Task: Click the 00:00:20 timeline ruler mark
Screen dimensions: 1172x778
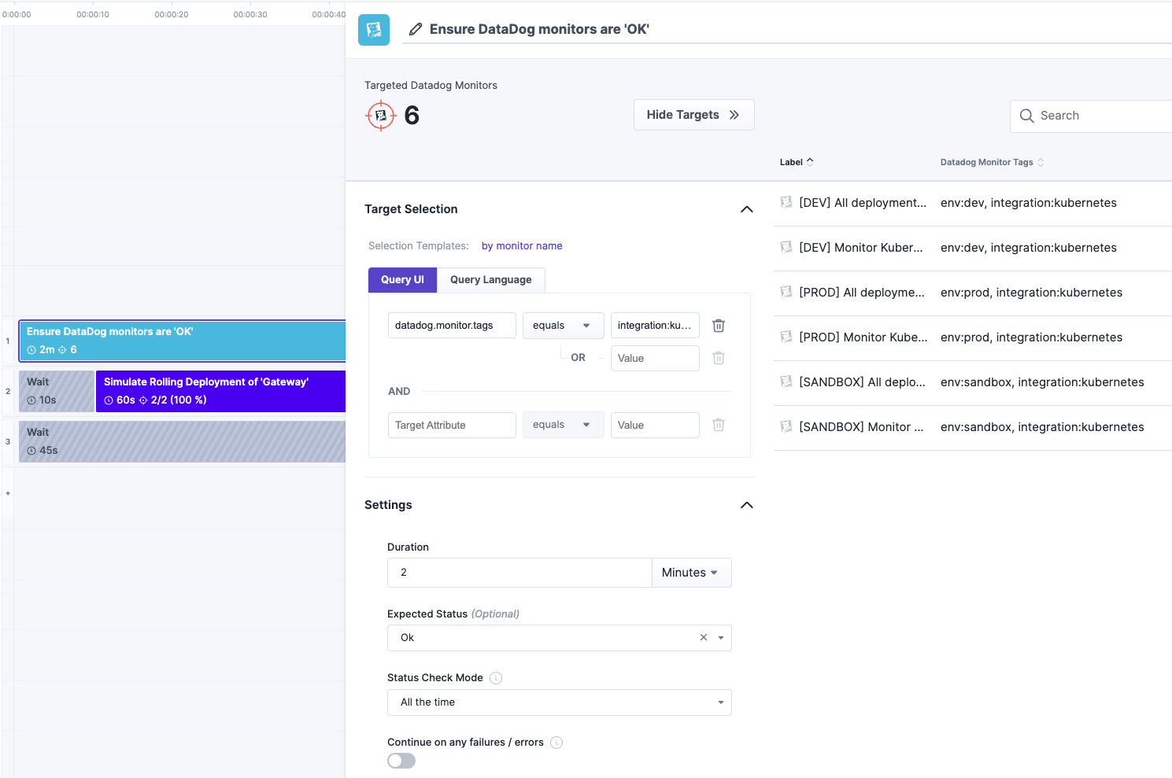Action: click(172, 14)
